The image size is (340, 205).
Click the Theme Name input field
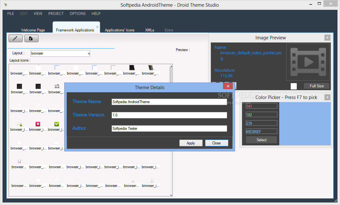169,102
